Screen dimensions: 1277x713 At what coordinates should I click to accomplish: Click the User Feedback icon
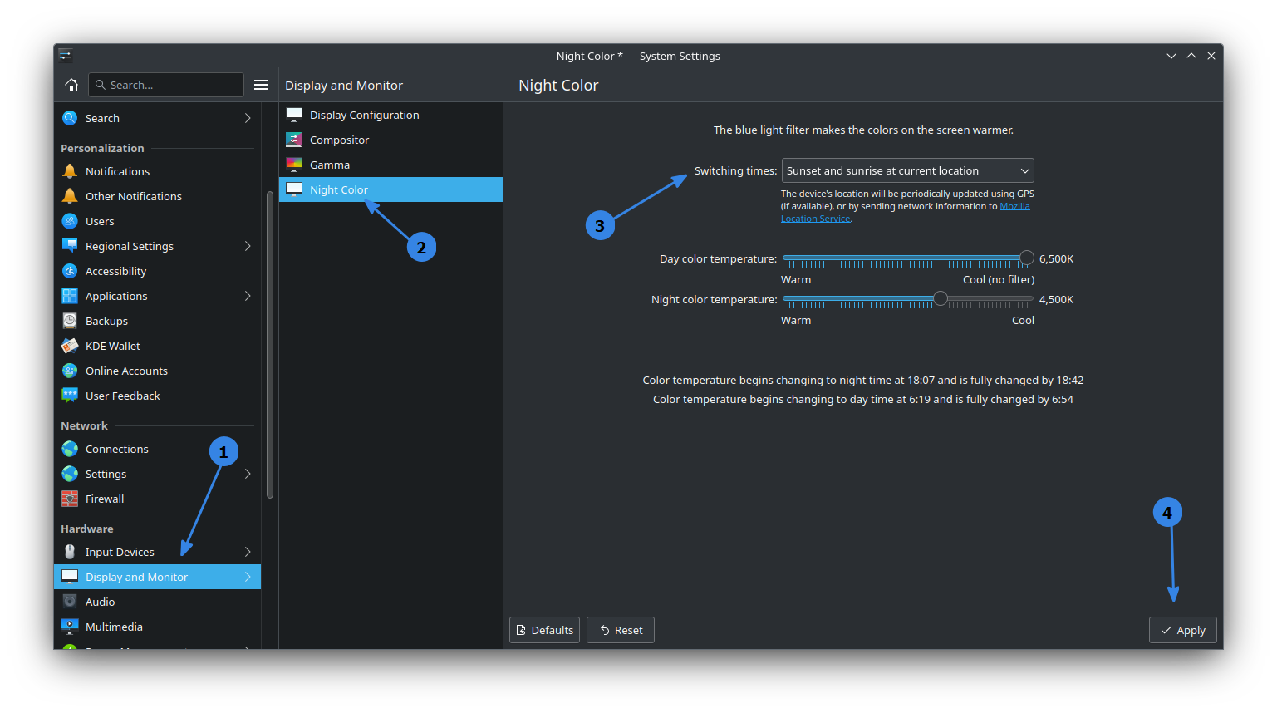pyautogui.click(x=70, y=396)
